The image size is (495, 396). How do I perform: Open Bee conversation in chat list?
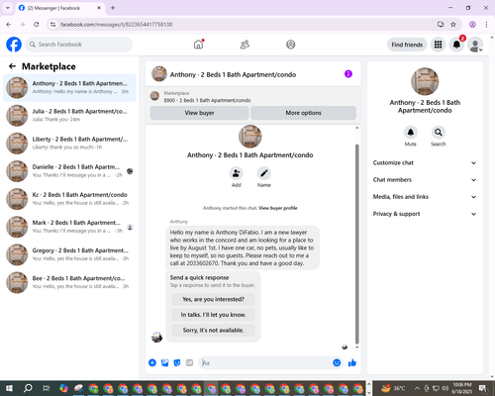69,282
